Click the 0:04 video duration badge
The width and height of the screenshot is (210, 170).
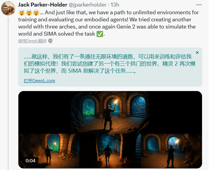31,161
